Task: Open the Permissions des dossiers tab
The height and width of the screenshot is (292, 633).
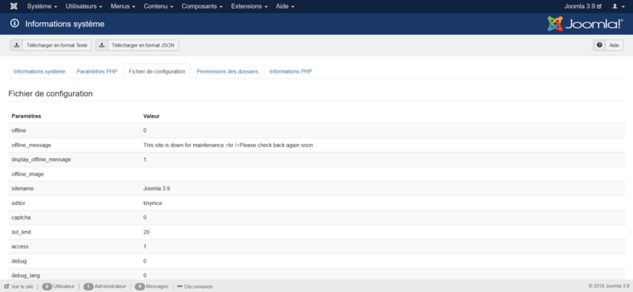Action: (227, 71)
